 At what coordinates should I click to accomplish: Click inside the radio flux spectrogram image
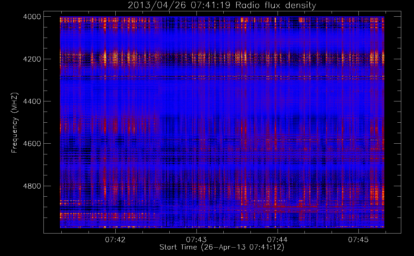tap(222, 122)
